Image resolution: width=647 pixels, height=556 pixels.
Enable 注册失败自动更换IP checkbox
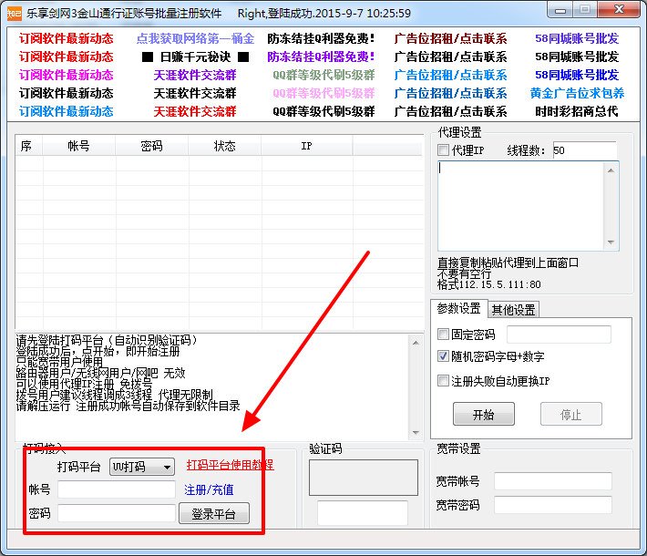tap(443, 380)
